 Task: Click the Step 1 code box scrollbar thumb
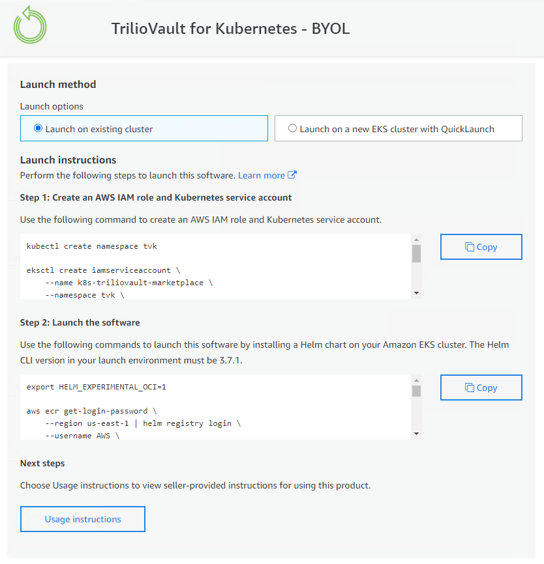point(417,253)
